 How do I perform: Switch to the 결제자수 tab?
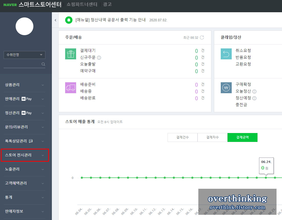213,137
